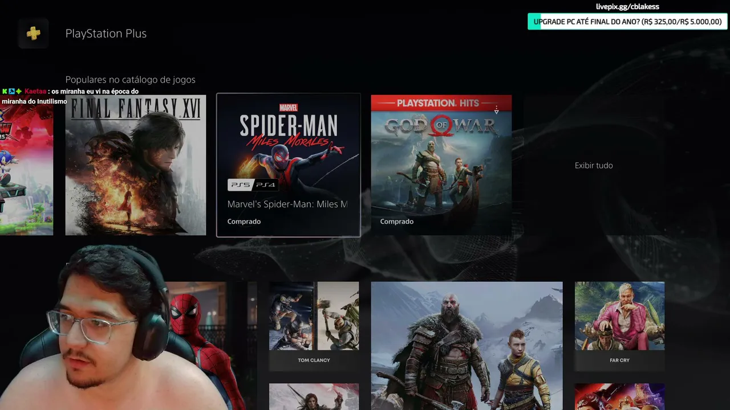Click "Comprado" under Marvel's Spider-Man

[244, 222]
